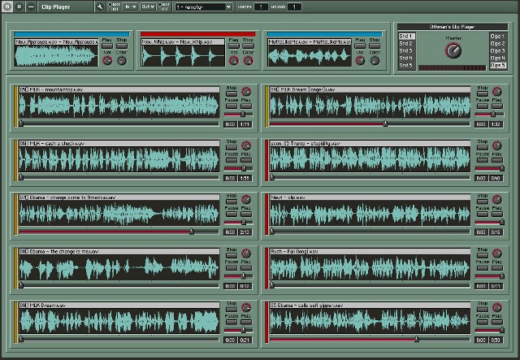520x360 pixels.
Task: Play the Rush Fail (long) clip
Action: (x=496, y=268)
